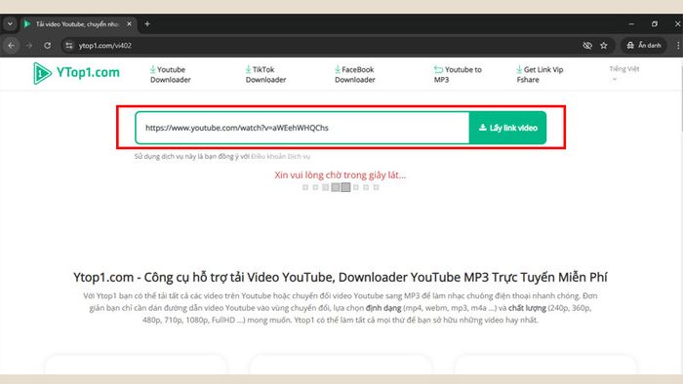Screen dimensions: 683x384
Task: Open Youtube to MP3 converter link
Action: pyautogui.click(x=458, y=74)
